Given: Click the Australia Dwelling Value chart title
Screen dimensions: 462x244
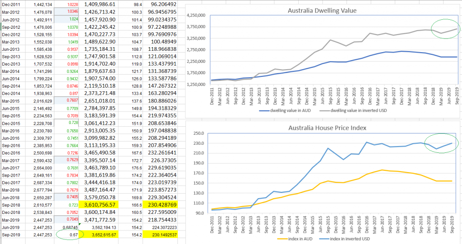Looking at the screenshot, I should tap(322, 11).
